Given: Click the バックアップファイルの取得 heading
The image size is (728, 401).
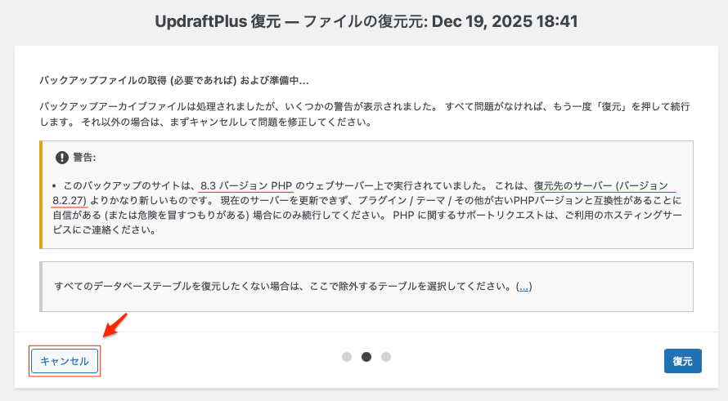Looking at the screenshot, I should 173,81.
